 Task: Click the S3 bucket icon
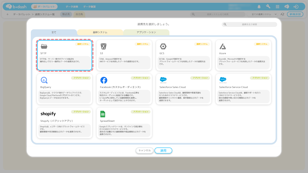103,46
